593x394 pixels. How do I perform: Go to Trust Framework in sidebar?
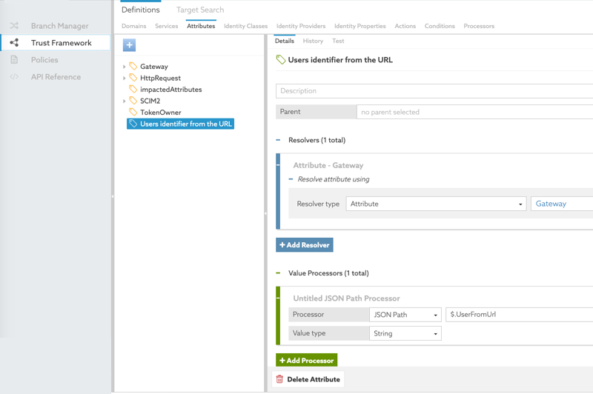click(62, 43)
